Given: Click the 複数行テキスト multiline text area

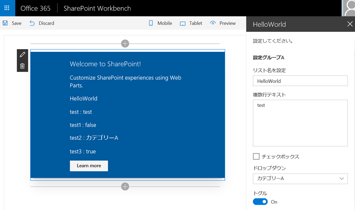Looking at the screenshot, I should click(x=300, y=123).
